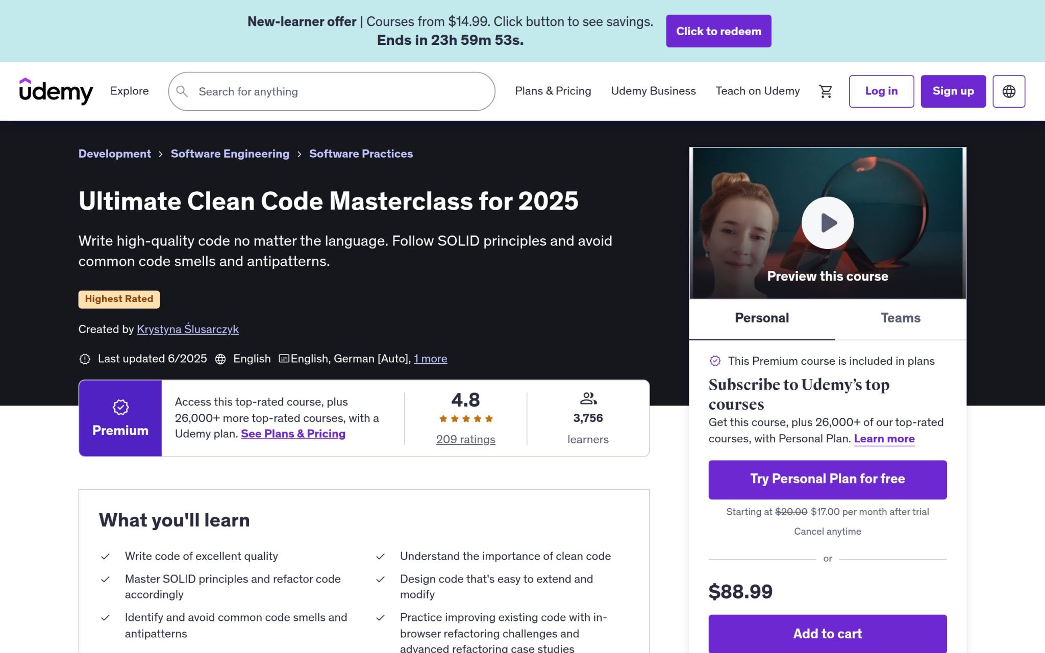The image size is (1045, 653).
Task: Click the last updated badge icon
Action: click(85, 359)
